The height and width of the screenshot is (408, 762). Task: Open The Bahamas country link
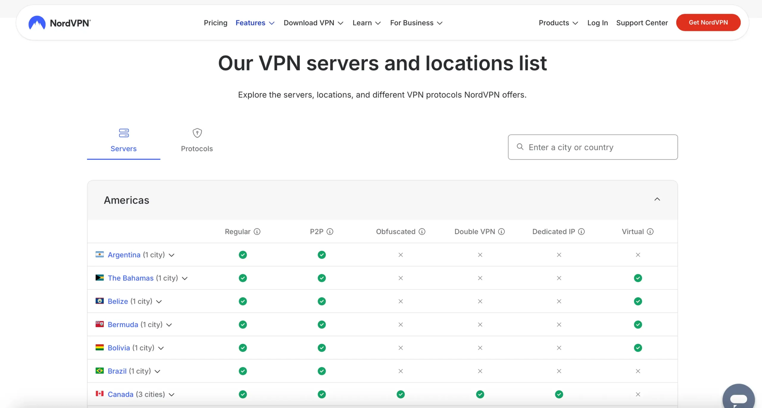coord(131,278)
